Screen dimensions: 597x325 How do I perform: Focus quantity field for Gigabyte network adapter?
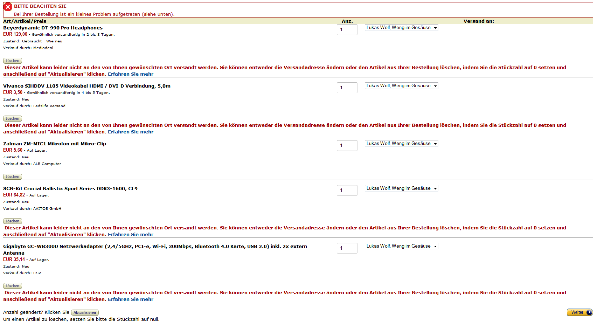[x=347, y=248]
